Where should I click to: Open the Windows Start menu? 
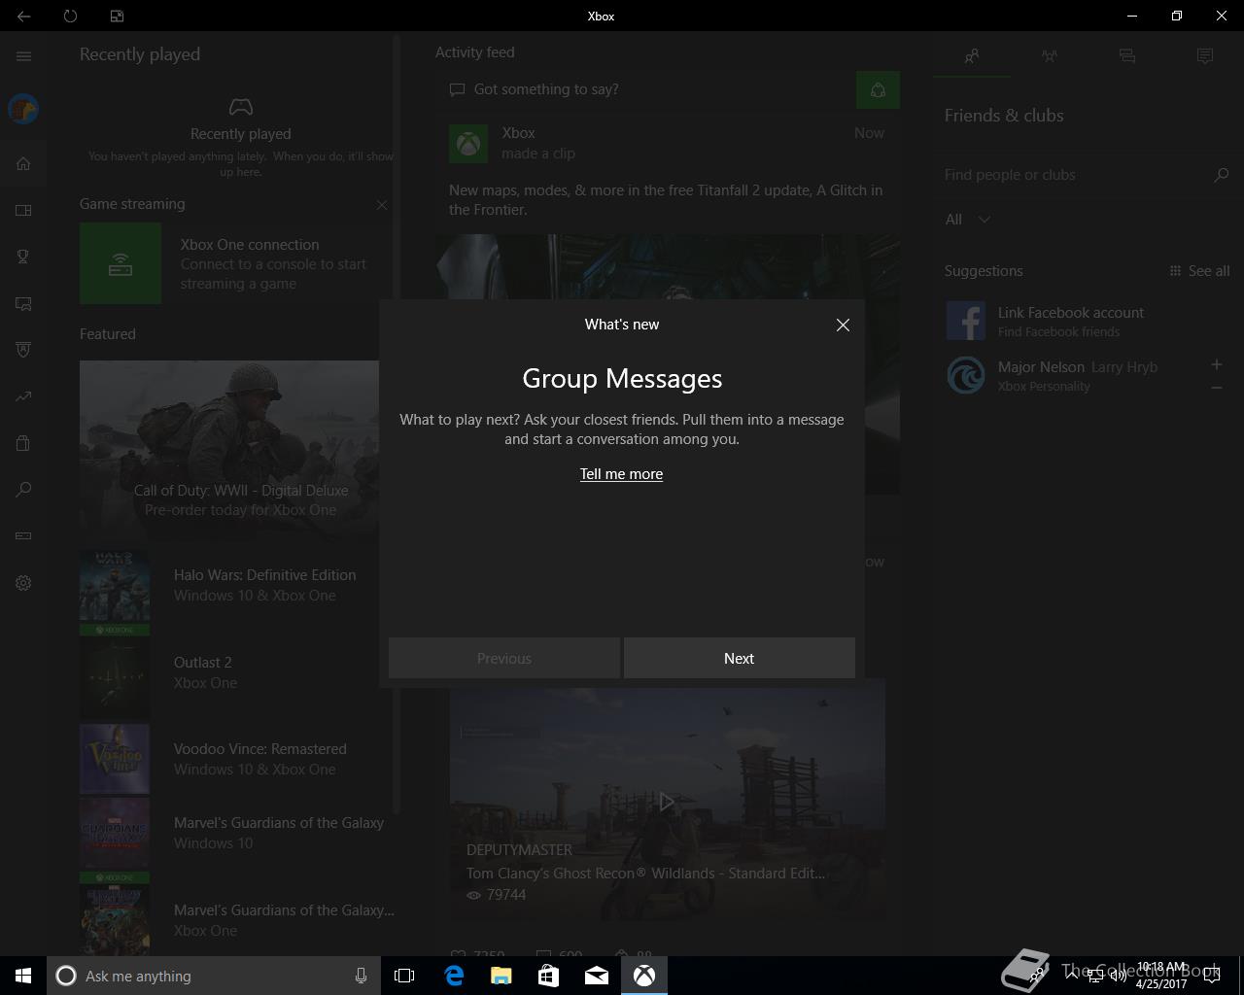pyautogui.click(x=23, y=976)
